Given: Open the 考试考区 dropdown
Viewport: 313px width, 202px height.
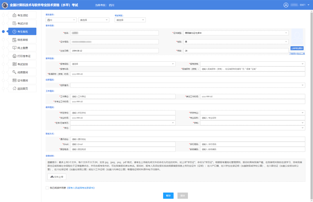Looking at the screenshot, I should coord(130,20).
